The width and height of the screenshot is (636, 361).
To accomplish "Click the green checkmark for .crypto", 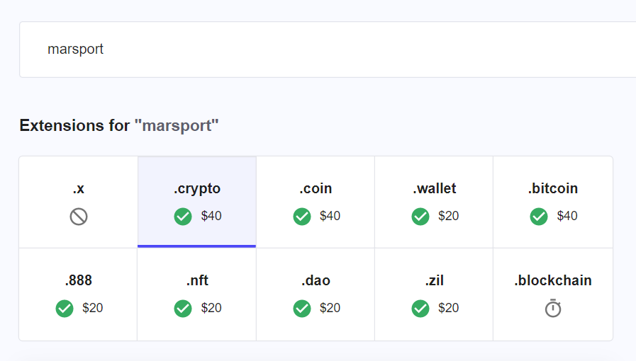I will point(183,217).
